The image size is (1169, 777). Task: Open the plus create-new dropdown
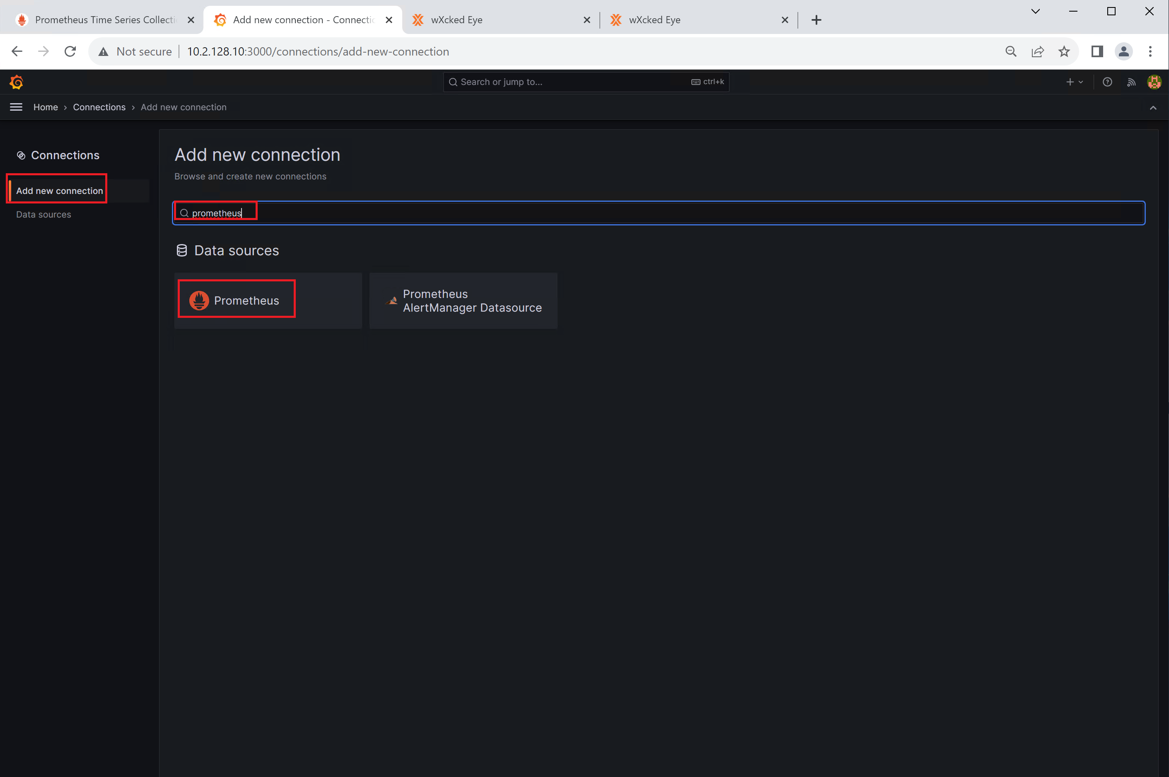tap(1074, 82)
